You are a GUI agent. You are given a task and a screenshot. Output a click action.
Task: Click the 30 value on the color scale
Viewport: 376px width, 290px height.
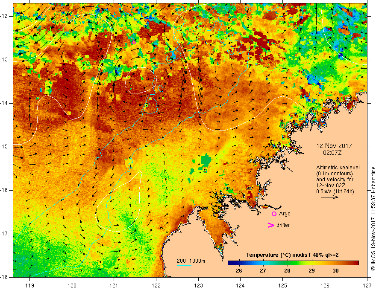tap(336, 271)
